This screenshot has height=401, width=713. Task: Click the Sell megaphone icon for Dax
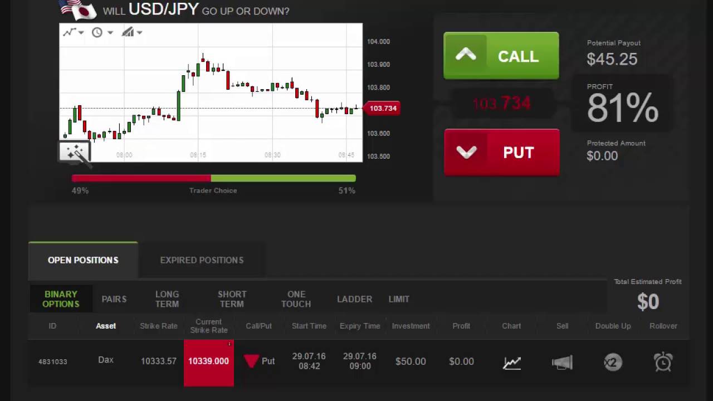click(562, 363)
